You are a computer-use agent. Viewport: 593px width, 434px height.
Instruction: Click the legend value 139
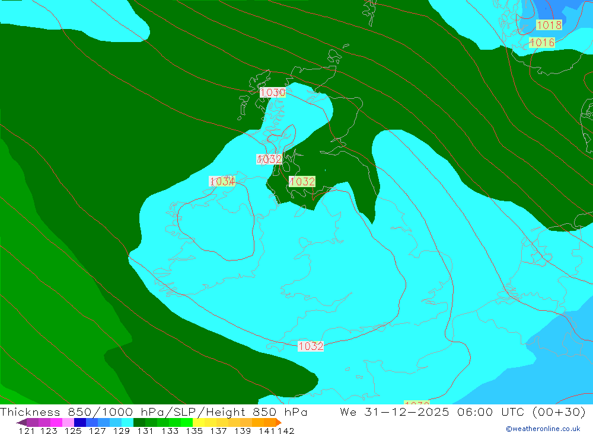pyautogui.click(x=243, y=430)
